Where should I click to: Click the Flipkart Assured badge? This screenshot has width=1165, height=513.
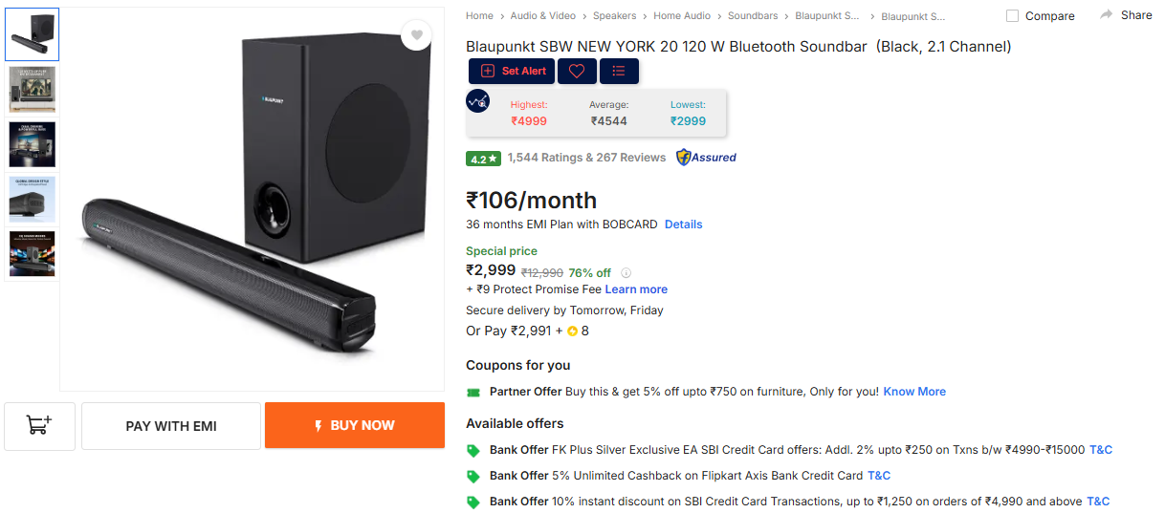706,158
